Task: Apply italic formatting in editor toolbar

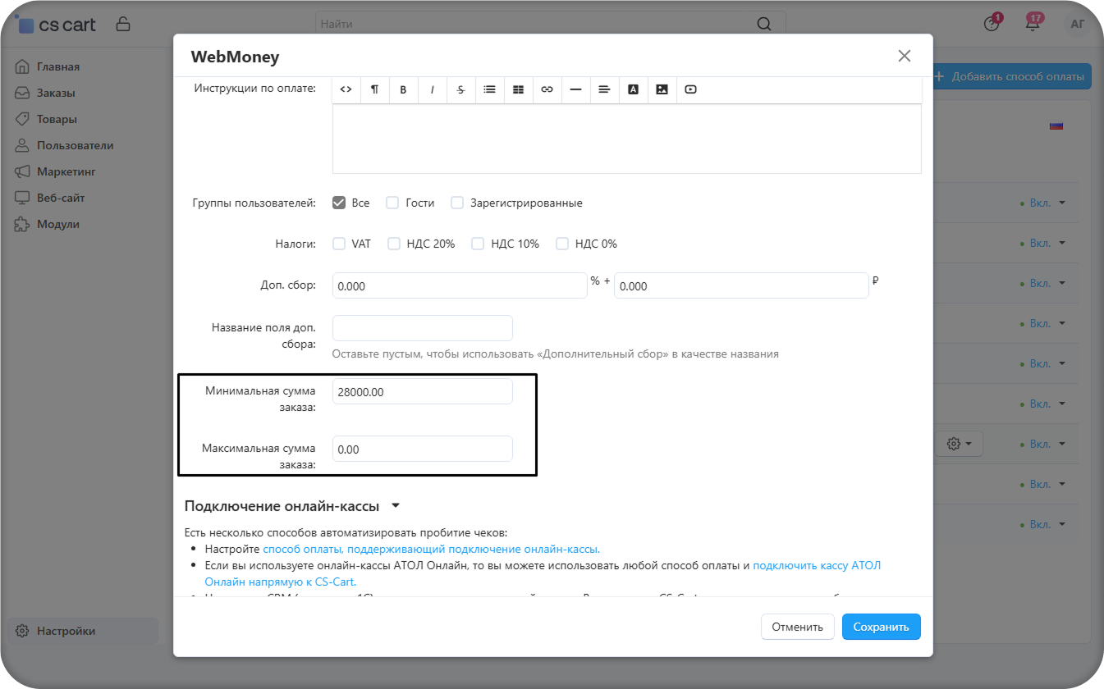Action: (432, 89)
